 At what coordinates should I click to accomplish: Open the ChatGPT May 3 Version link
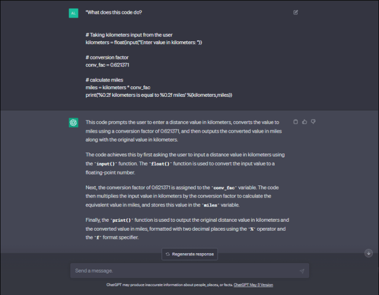point(253,285)
